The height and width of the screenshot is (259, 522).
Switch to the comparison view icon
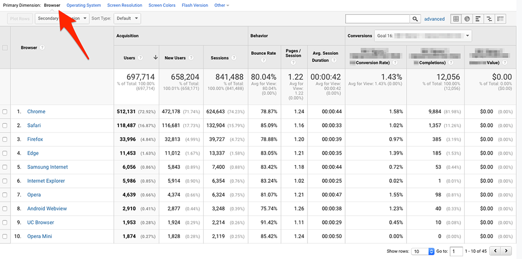pos(489,19)
